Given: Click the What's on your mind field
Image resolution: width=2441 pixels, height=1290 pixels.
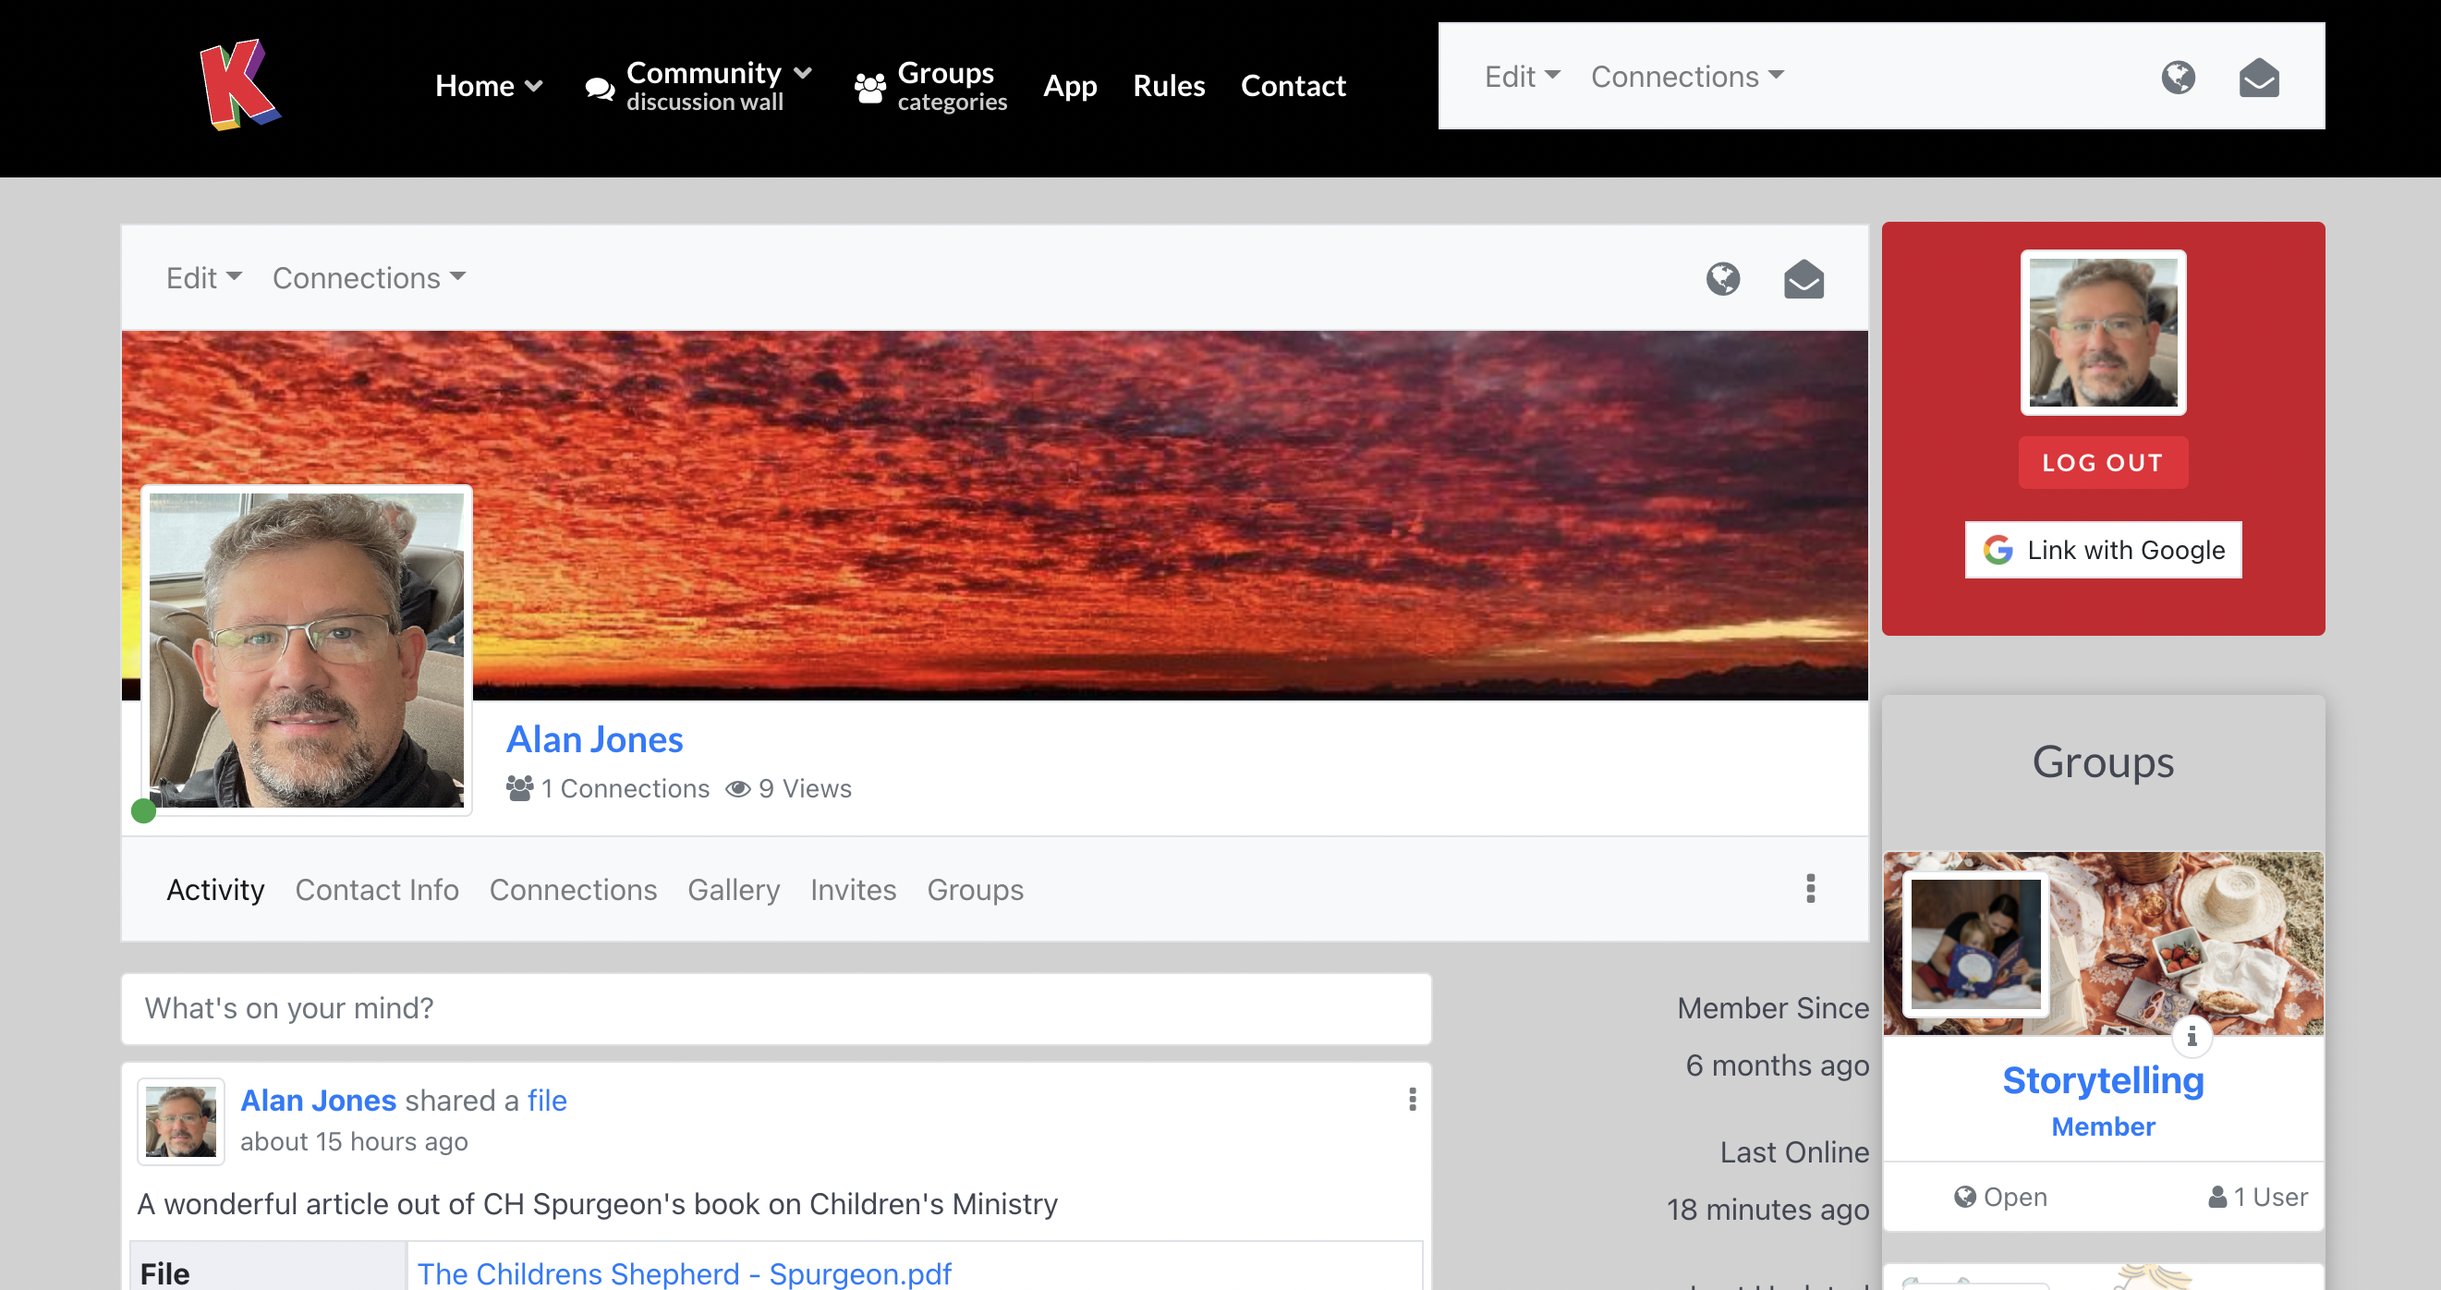Looking at the screenshot, I should click(775, 1008).
